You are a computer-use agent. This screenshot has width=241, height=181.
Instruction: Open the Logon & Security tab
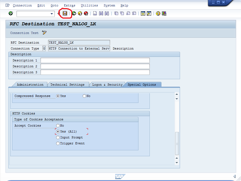107,85
